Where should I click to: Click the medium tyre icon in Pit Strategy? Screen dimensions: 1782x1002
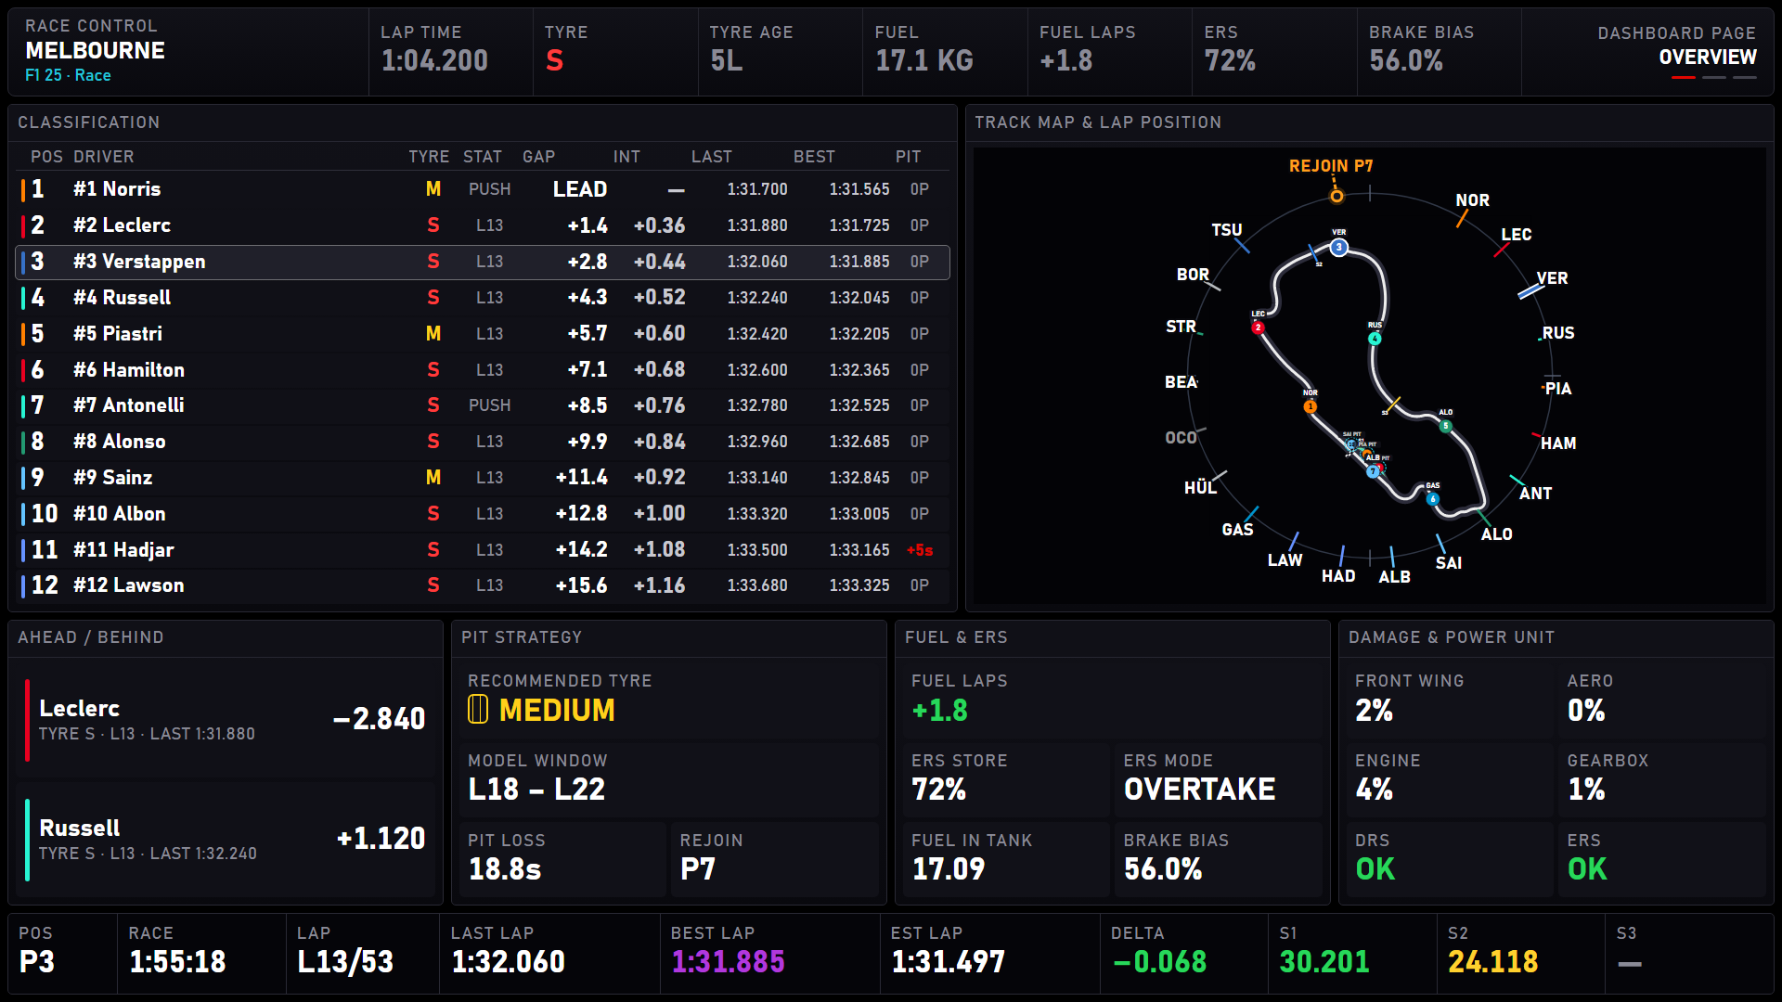pos(478,710)
